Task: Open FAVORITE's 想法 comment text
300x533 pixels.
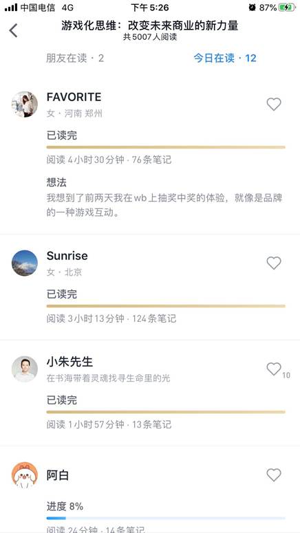Action: (164, 206)
